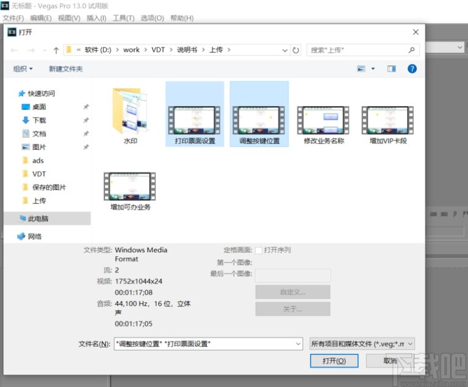The image size is (468, 387).
Task: Open 视图(V) menu in Vegas Pro
Action: 69,18
